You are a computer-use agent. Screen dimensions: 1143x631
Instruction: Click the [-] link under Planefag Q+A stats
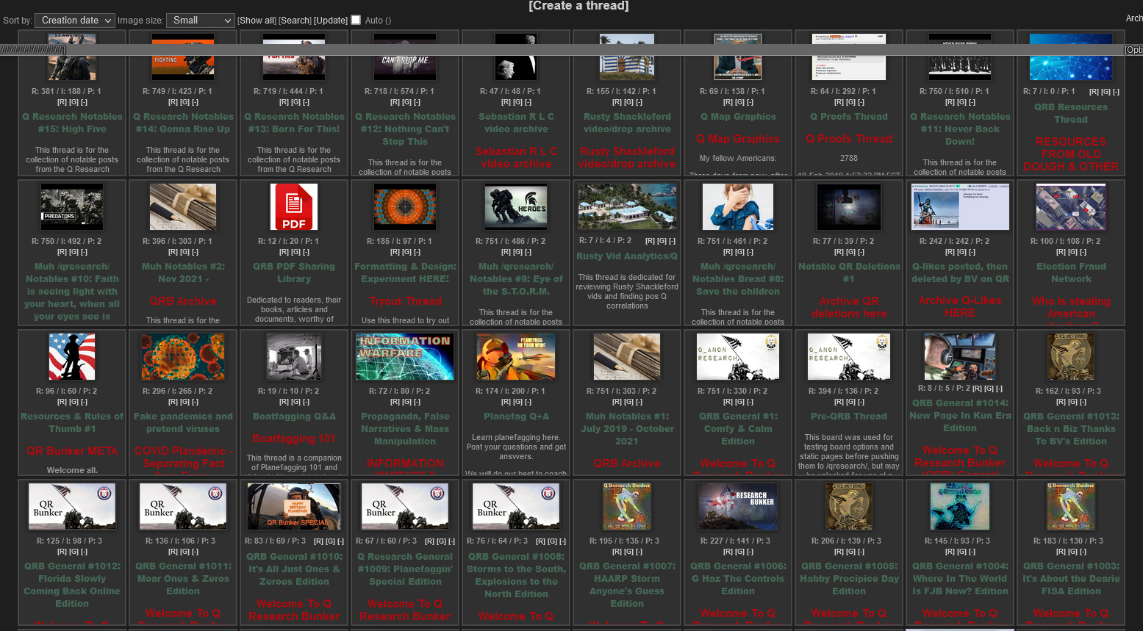528,402
